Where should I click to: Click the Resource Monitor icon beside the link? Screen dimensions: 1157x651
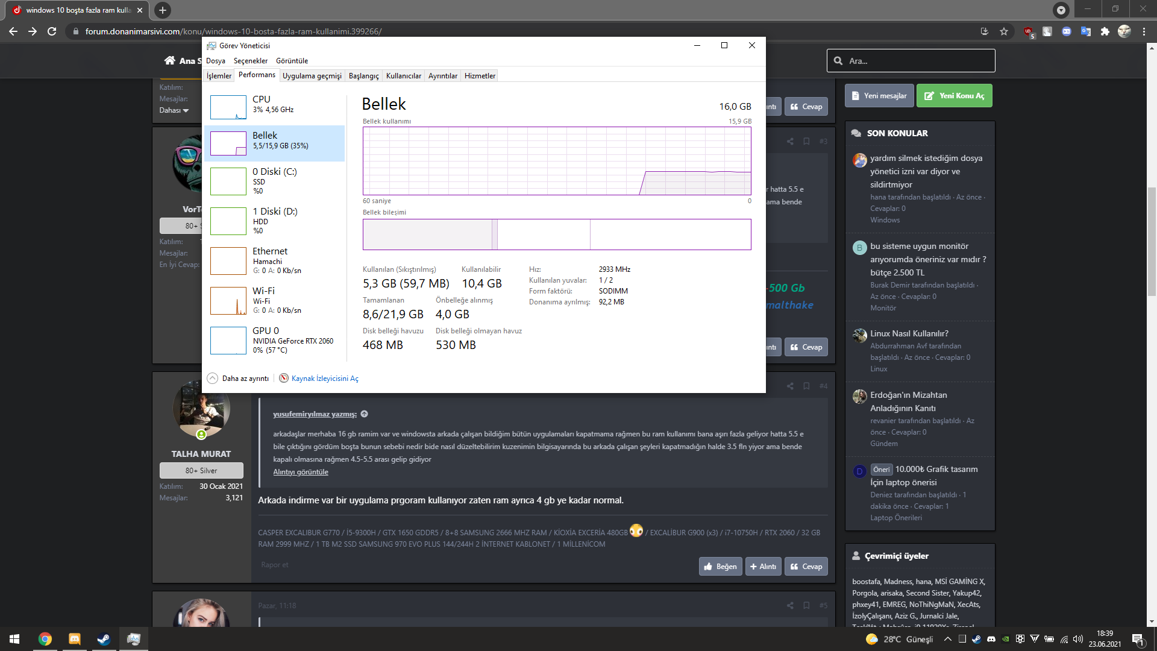[284, 378]
